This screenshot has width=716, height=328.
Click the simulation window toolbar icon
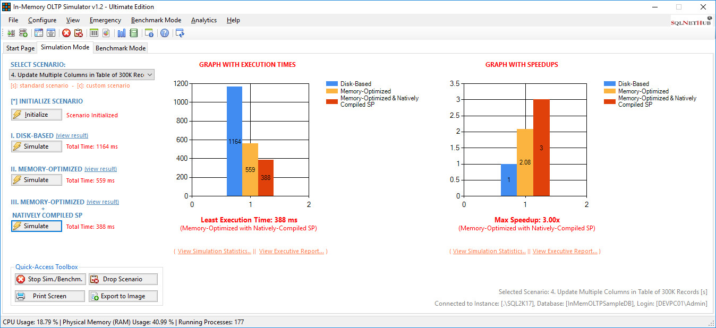click(x=39, y=33)
